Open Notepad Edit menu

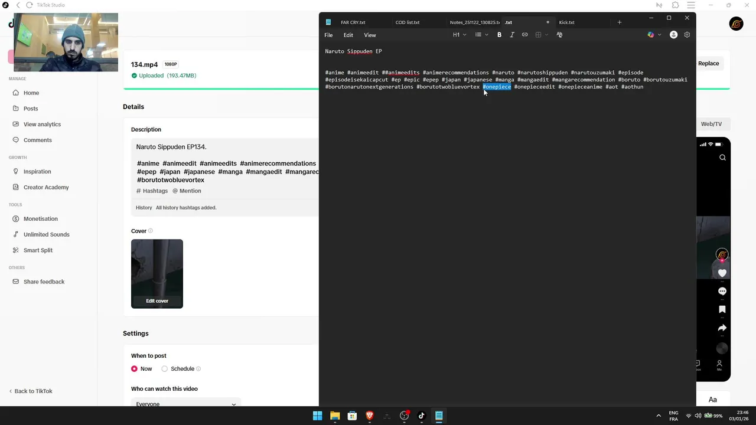coord(348,35)
